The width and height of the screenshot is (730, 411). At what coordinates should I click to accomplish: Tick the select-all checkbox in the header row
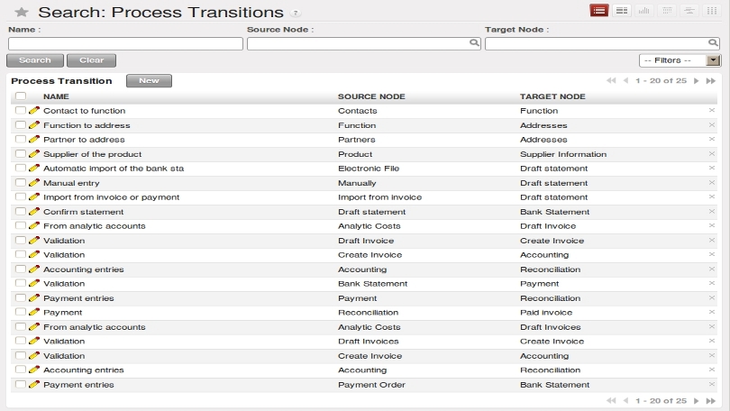21,96
